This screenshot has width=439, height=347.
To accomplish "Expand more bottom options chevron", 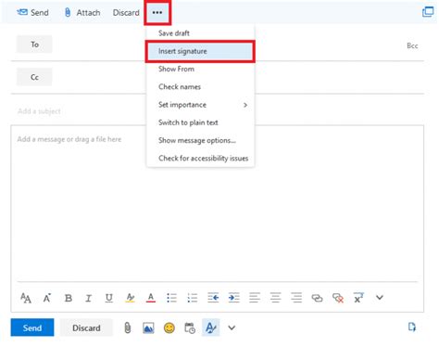I will click(x=232, y=328).
